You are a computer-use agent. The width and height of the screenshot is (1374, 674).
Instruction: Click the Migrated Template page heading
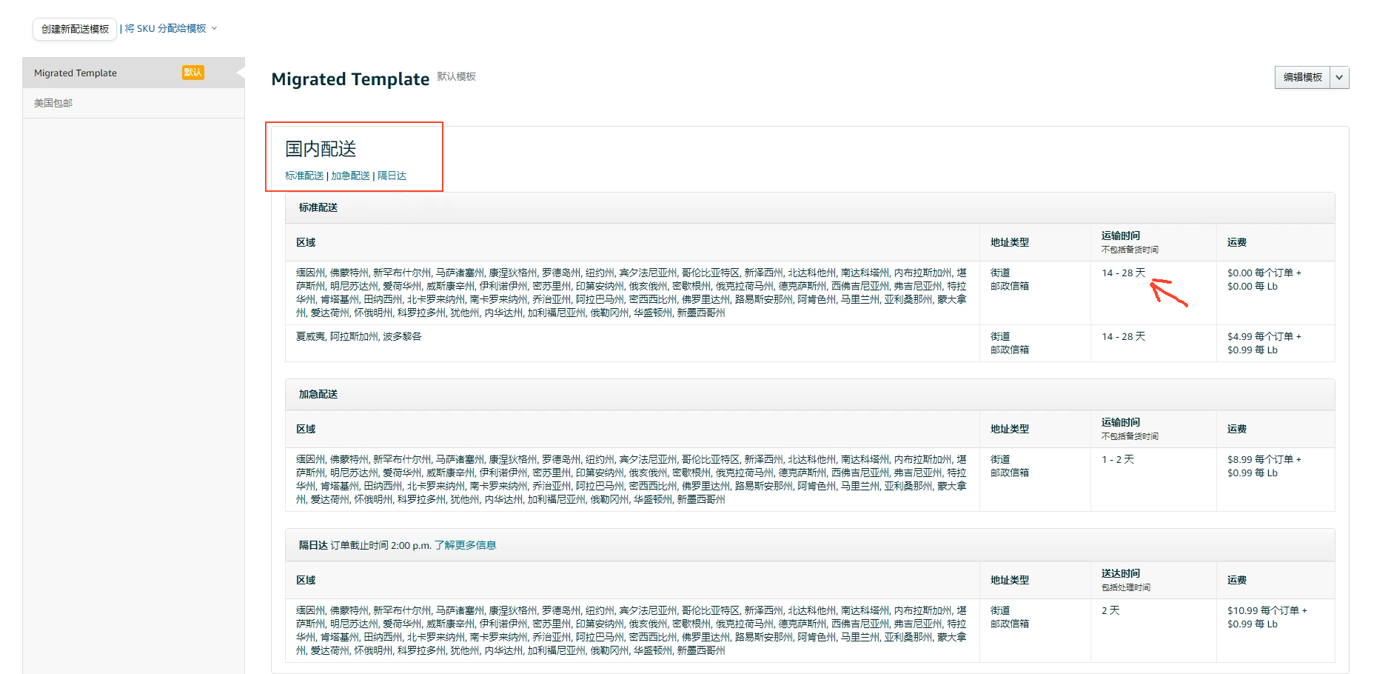(x=350, y=79)
